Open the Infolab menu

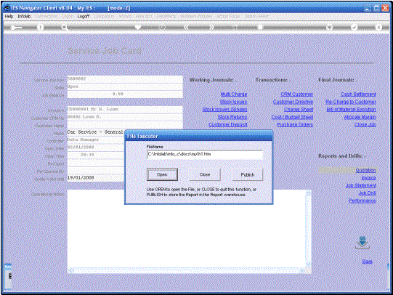pyautogui.click(x=24, y=16)
